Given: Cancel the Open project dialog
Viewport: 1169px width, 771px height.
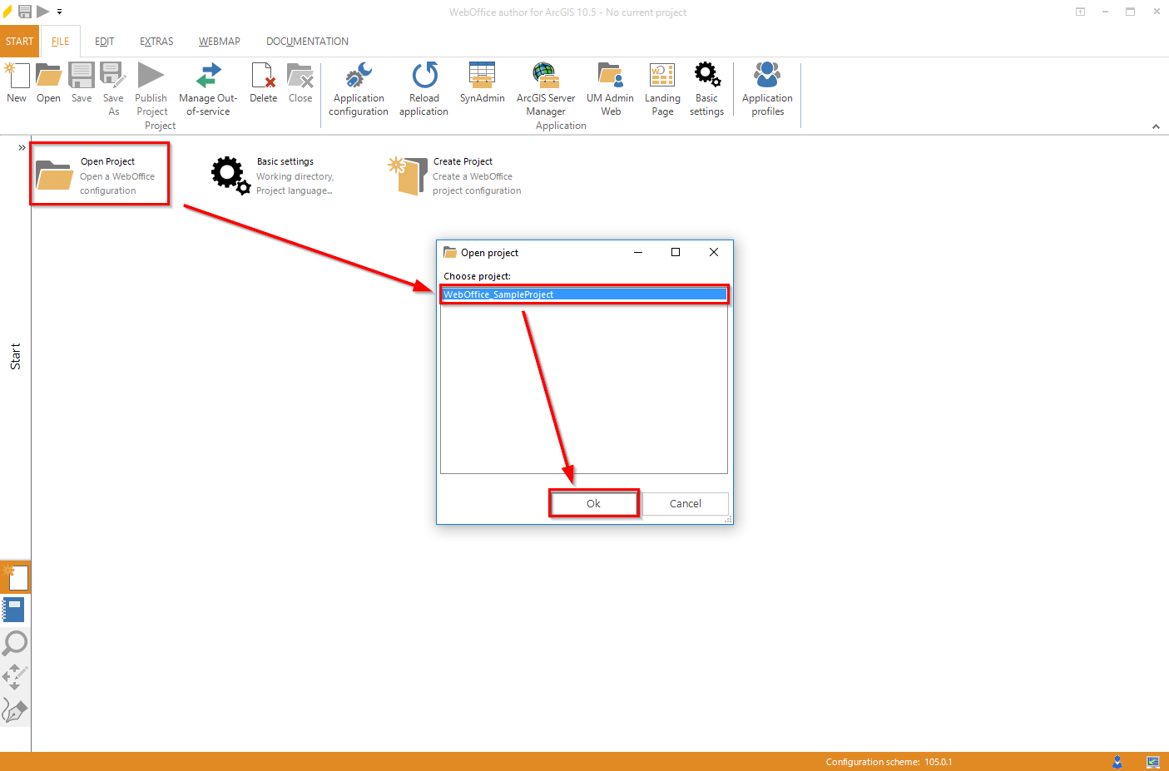Looking at the screenshot, I should [685, 503].
